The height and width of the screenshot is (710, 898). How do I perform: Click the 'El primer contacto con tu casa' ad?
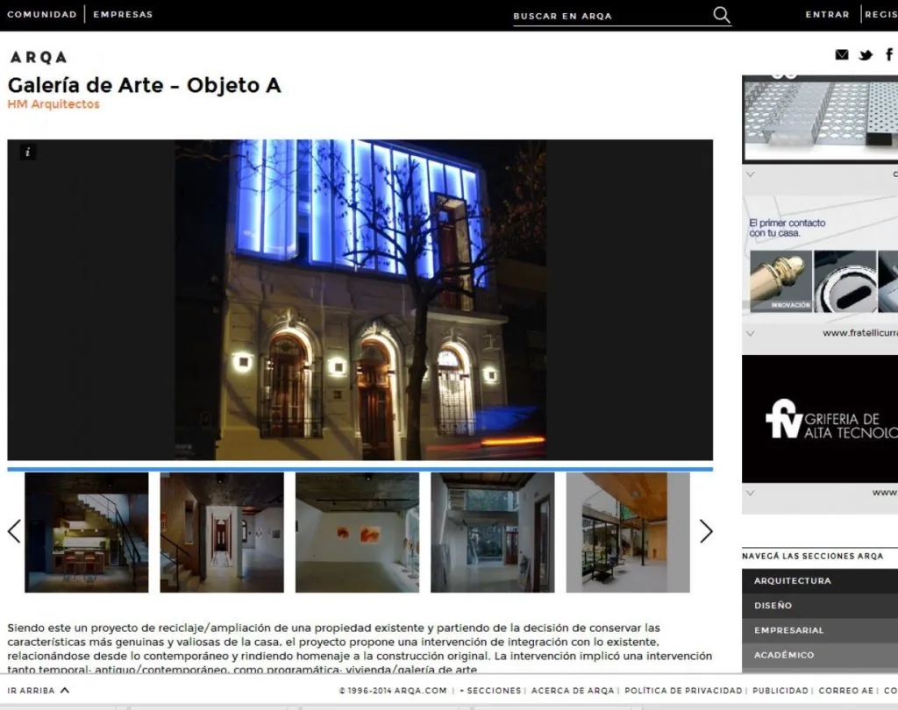(820, 260)
